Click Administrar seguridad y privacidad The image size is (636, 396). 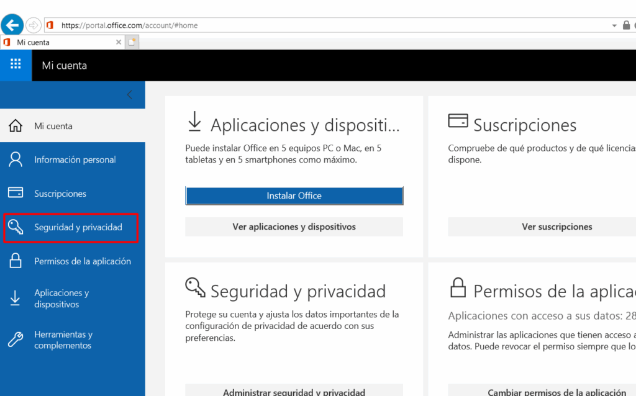tap(294, 390)
